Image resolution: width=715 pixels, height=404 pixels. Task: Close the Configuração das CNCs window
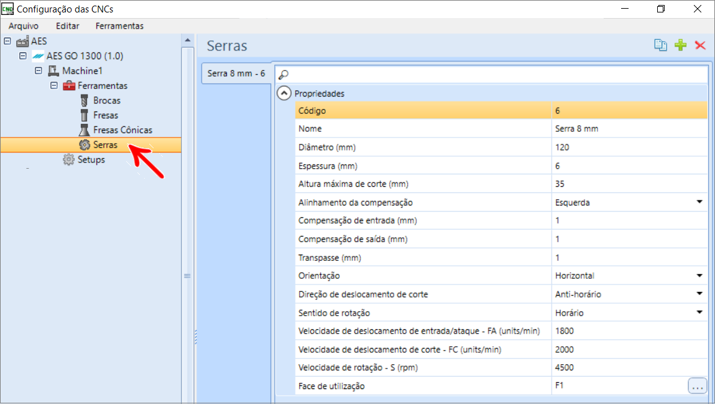point(697,9)
